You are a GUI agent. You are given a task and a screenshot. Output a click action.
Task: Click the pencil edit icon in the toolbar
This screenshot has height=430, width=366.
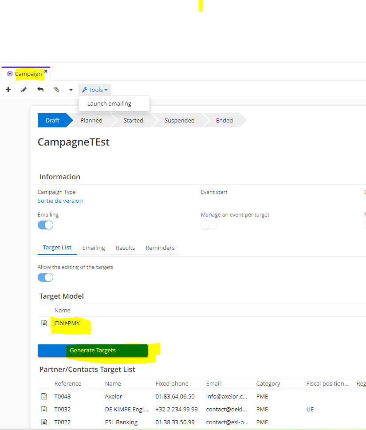24,90
